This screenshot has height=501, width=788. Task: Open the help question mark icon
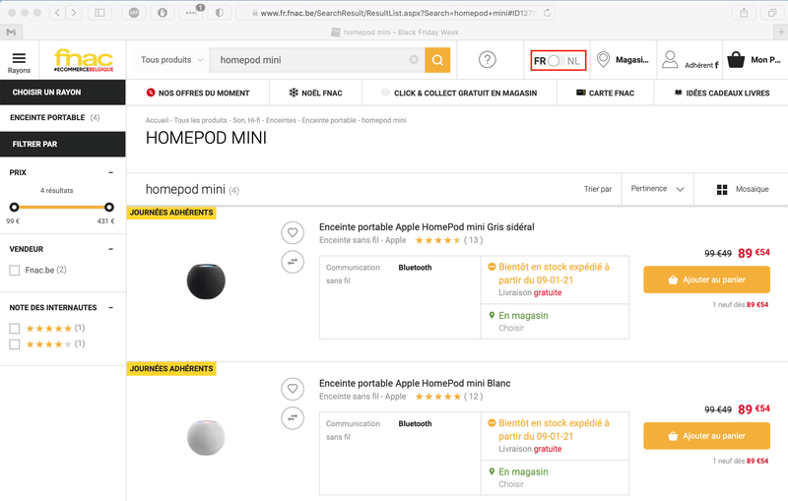(x=487, y=60)
